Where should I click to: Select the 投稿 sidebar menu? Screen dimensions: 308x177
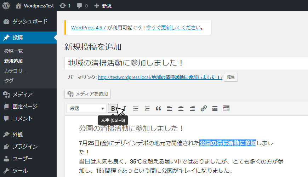tap(28, 38)
